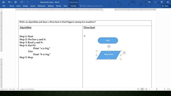
Task: Switch to the View ribbon tab
Action: click(65, 6)
